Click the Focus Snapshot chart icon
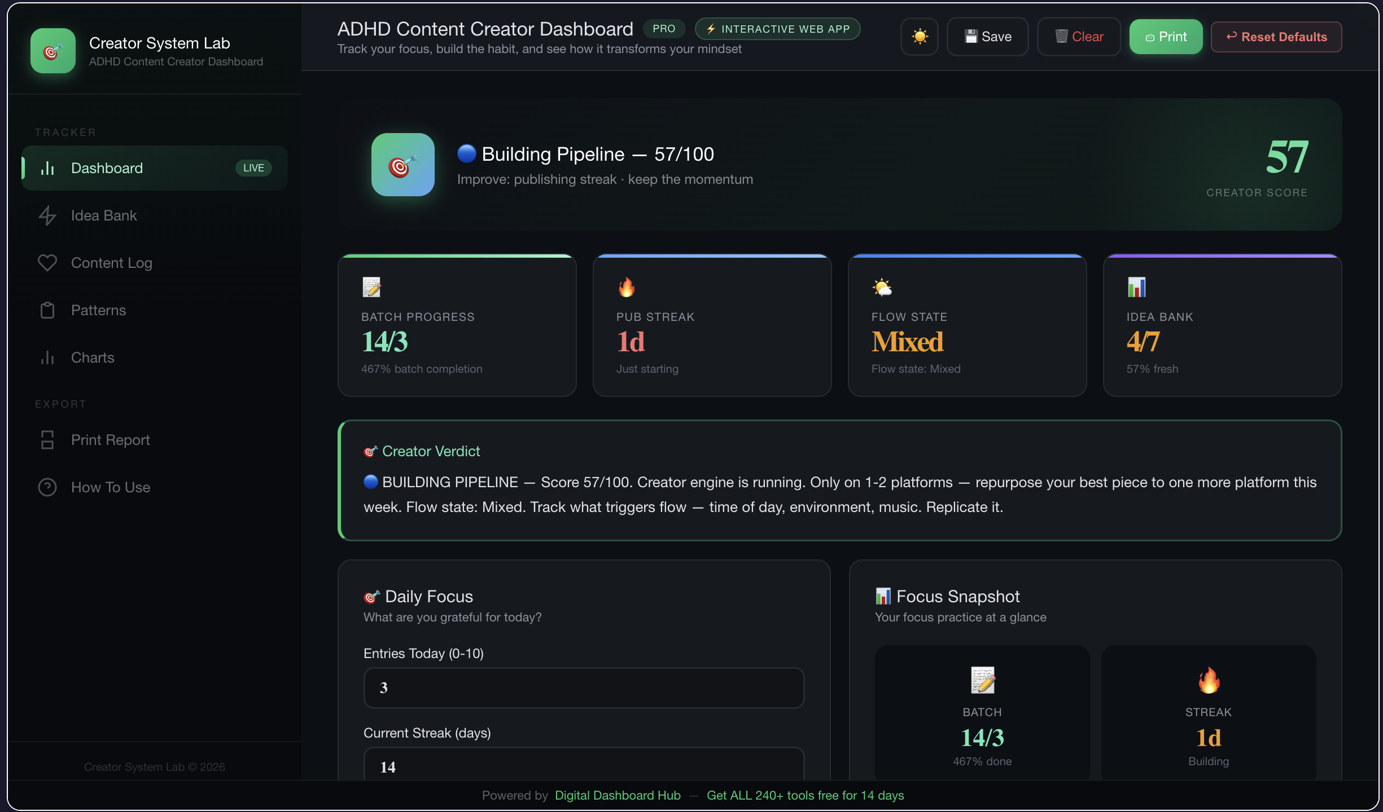The image size is (1383, 812). 883,597
